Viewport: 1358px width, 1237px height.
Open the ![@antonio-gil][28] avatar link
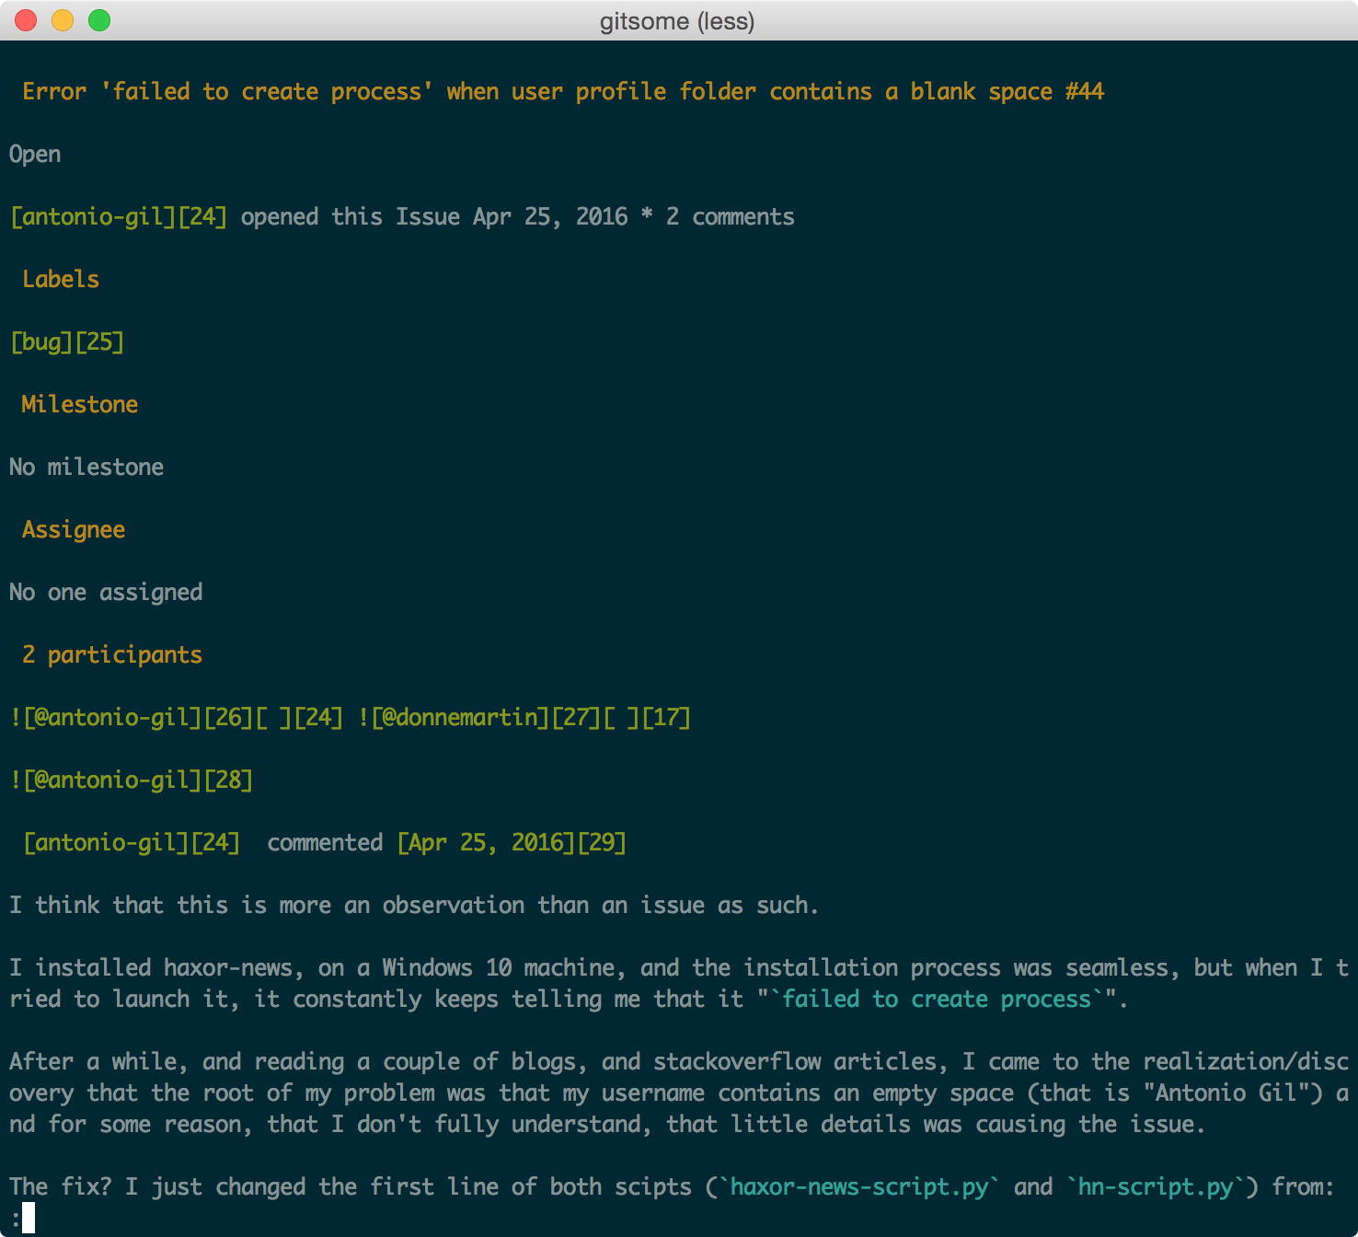132,780
